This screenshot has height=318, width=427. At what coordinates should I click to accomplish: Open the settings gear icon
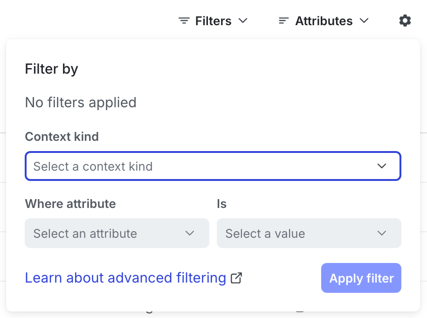pos(405,21)
